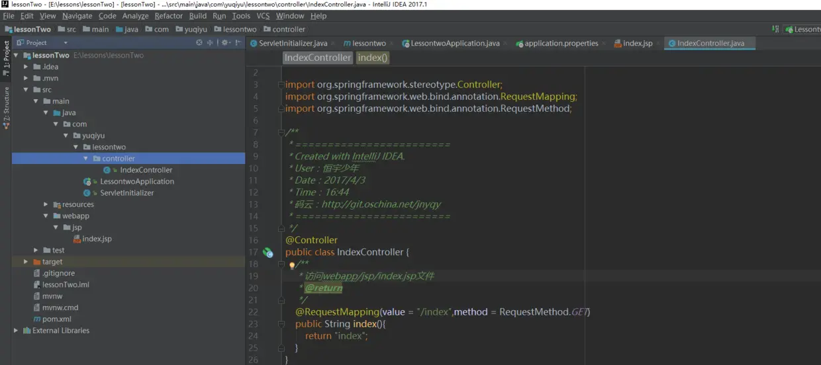Screen dimensions: 821x365
Task: Click the Spring bean gutter icon on line 17
Action: [x=267, y=252]
